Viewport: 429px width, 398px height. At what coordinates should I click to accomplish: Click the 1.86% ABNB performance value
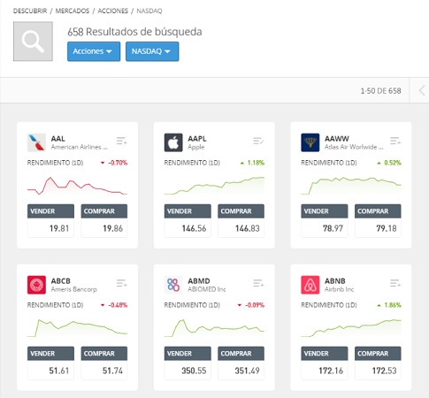(393, 305)
